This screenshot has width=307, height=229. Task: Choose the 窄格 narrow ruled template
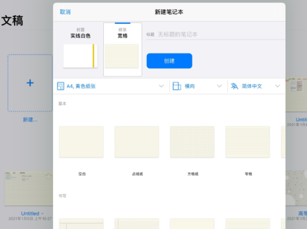pyautogui.click(x=247, y=142)
